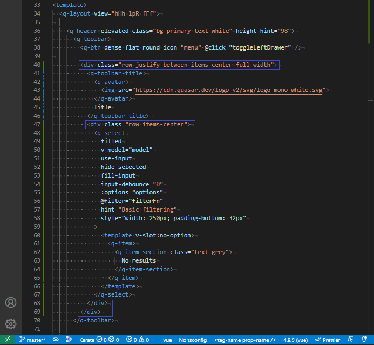Click the Prettier formatter status item
Image resolution: width=374 pixels, height=345 pixels.
[328, 340]
